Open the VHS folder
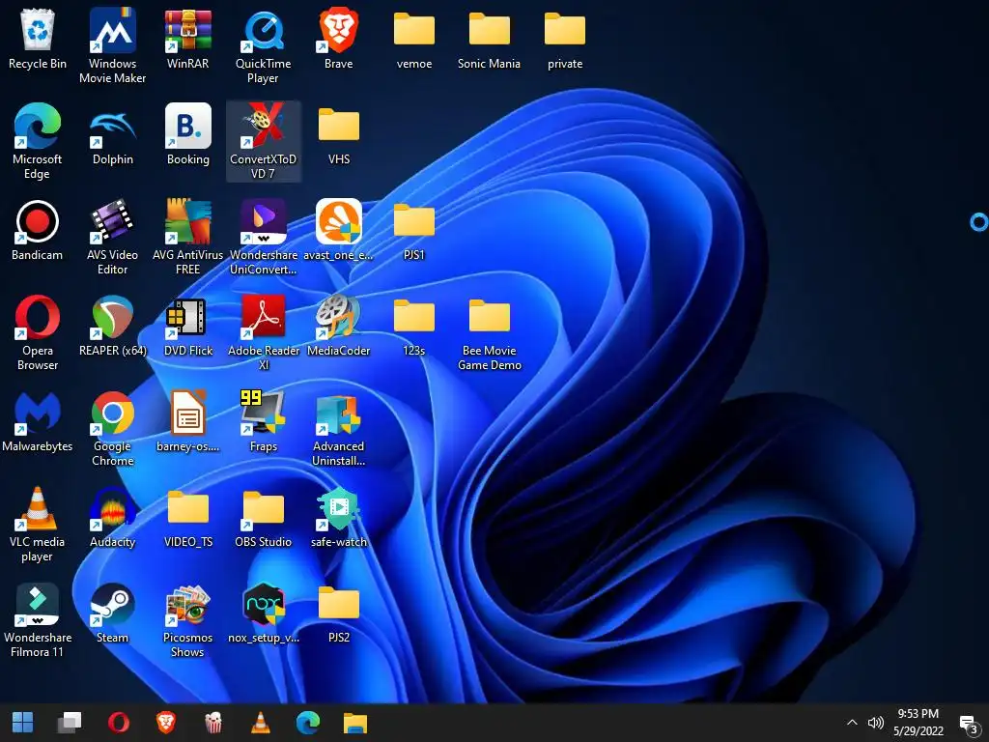 click(339, 135)
